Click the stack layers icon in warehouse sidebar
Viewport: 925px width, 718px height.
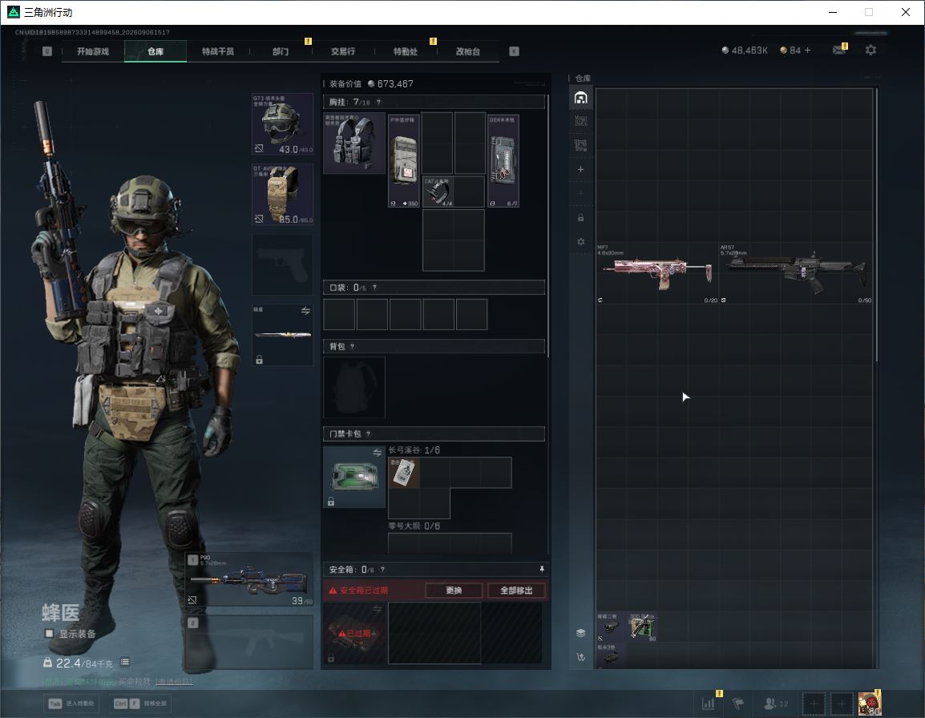[x=580, y=633]
